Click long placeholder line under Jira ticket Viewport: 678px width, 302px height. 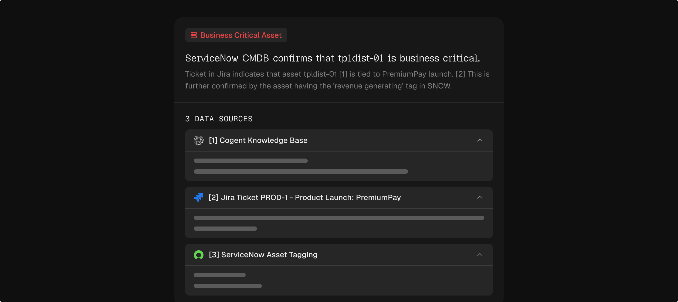point(339,218)
